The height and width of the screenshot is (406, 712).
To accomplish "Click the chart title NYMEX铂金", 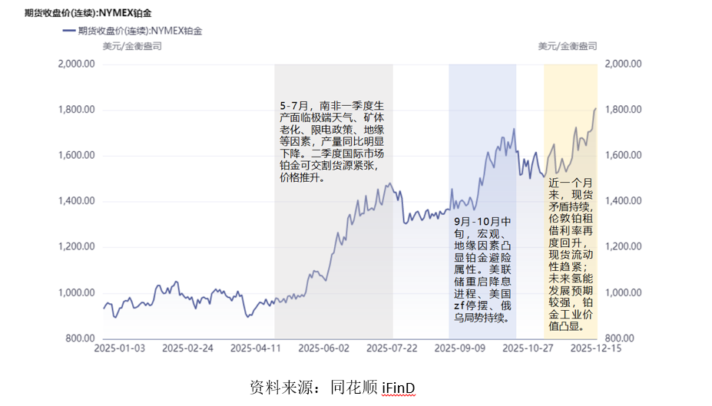I will point(88,13).
